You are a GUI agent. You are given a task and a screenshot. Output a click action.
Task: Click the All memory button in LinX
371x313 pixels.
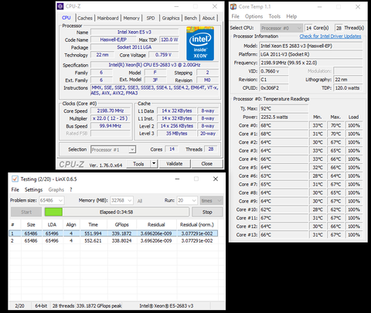[140, 201]
